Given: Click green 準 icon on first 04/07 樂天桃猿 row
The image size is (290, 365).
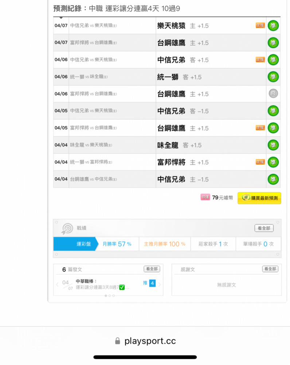Looking at the screenshot, I should (x=273, y=26).
